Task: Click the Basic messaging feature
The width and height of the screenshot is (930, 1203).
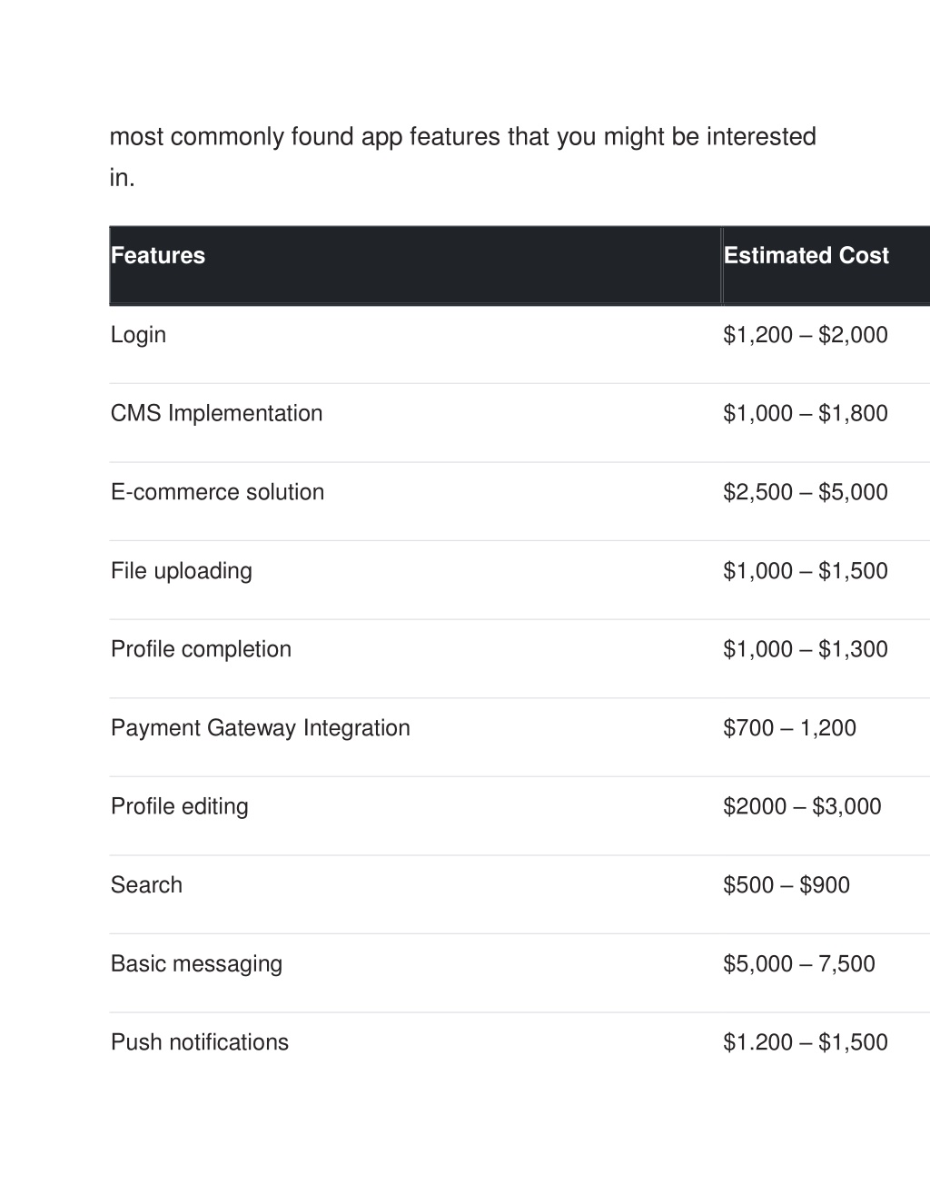Action: click(196, 963)
